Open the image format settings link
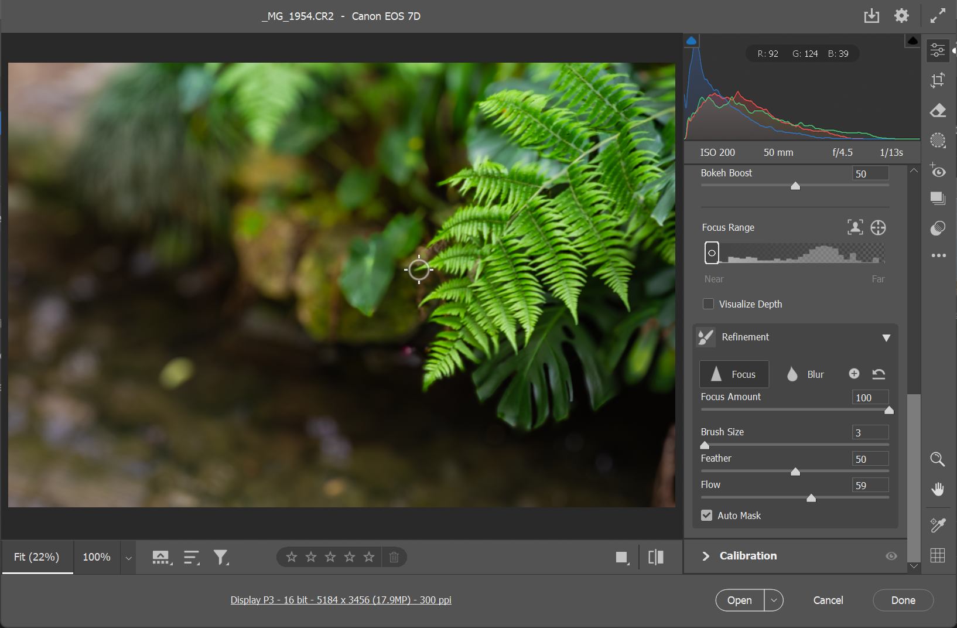This screenshot has width=957, height=628. click(x=341, y=600)
